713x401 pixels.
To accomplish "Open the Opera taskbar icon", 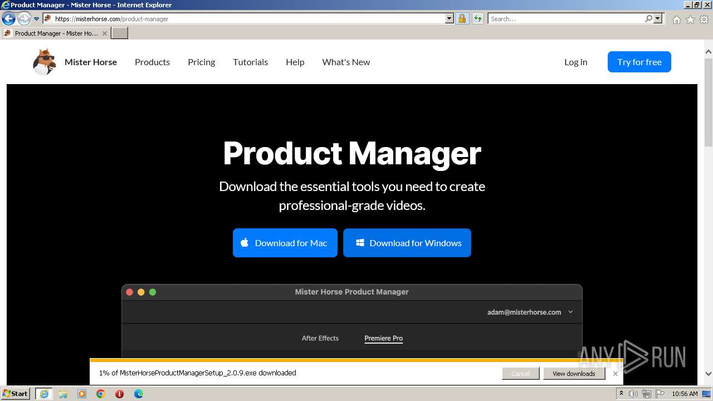I will tap(119, 394).
